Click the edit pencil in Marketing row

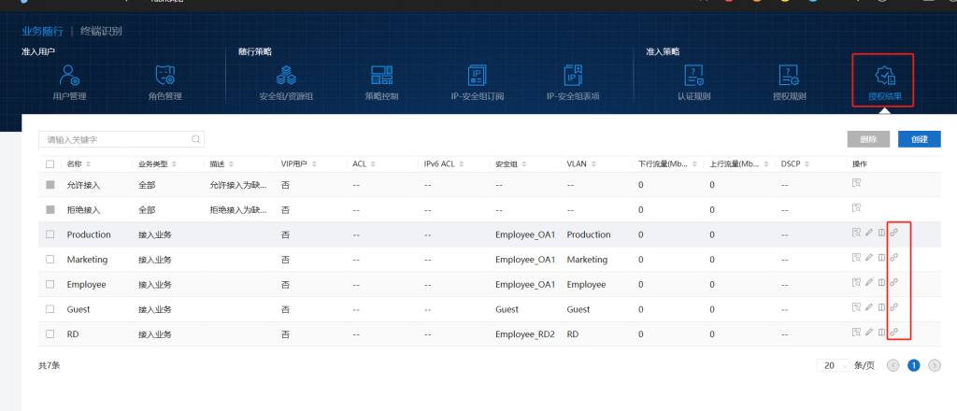click(x=868, y=258)
